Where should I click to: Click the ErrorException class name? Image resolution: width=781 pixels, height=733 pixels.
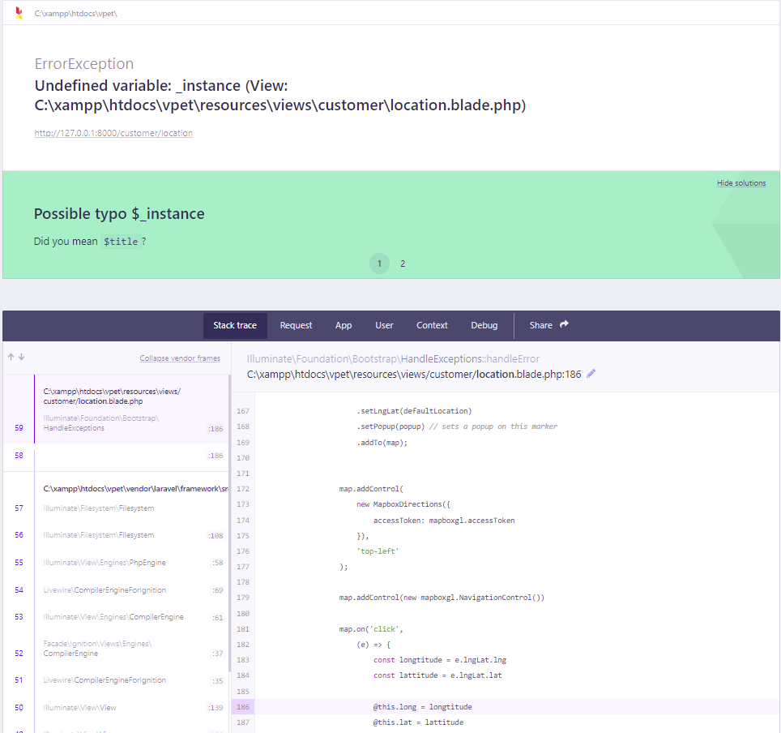pyautogui.click(x=84, y=64)
